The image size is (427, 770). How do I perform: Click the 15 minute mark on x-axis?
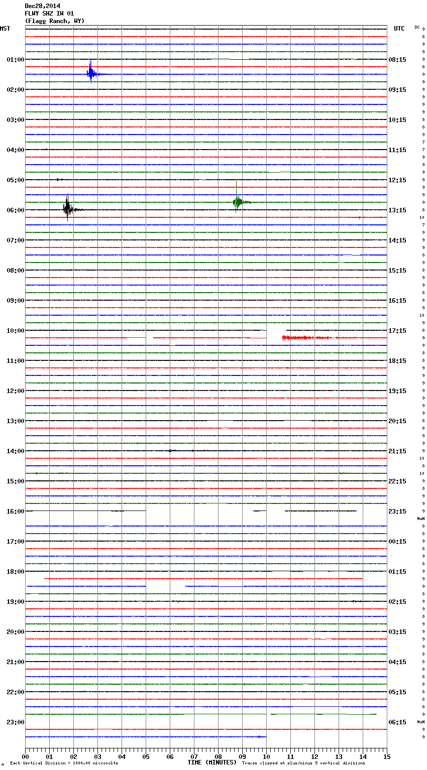(387, 757)
